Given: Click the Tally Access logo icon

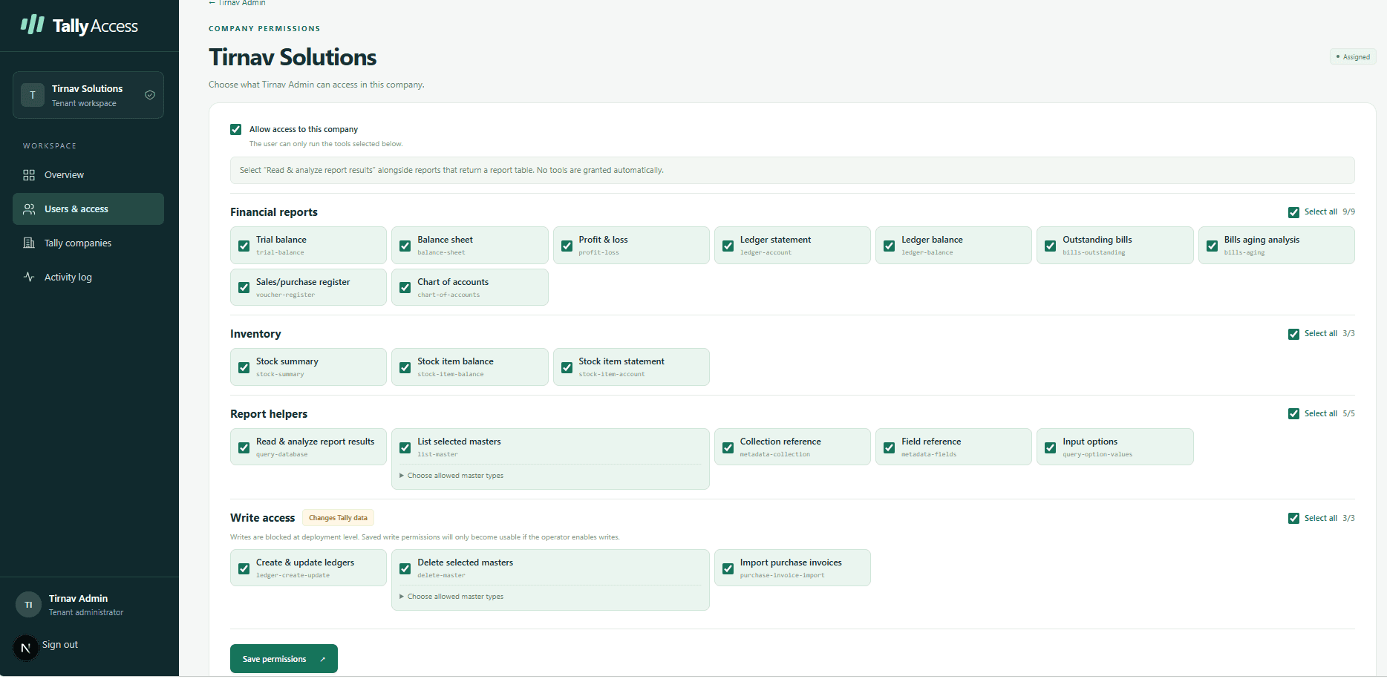Looking at the screenshot, I should pyautogui.click(x=32, y=24).
